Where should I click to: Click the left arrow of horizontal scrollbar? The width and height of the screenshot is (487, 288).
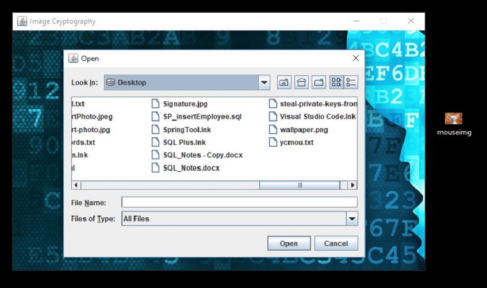(76, 185)
